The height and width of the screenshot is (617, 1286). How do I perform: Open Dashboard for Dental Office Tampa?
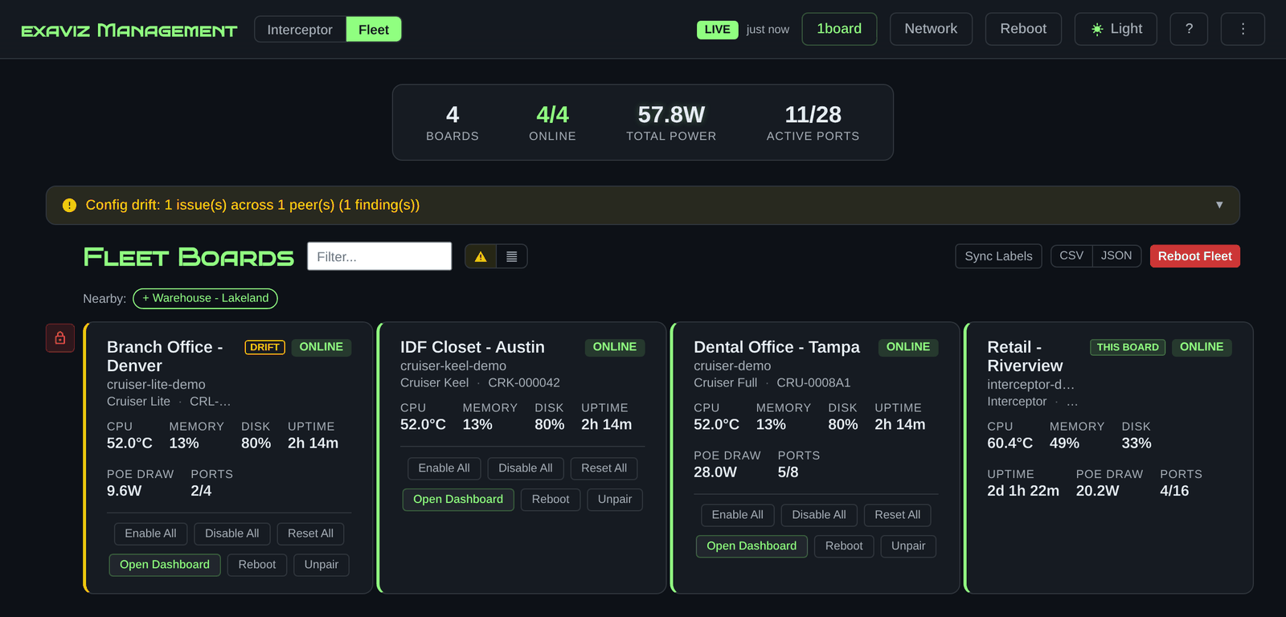point(752,546)
